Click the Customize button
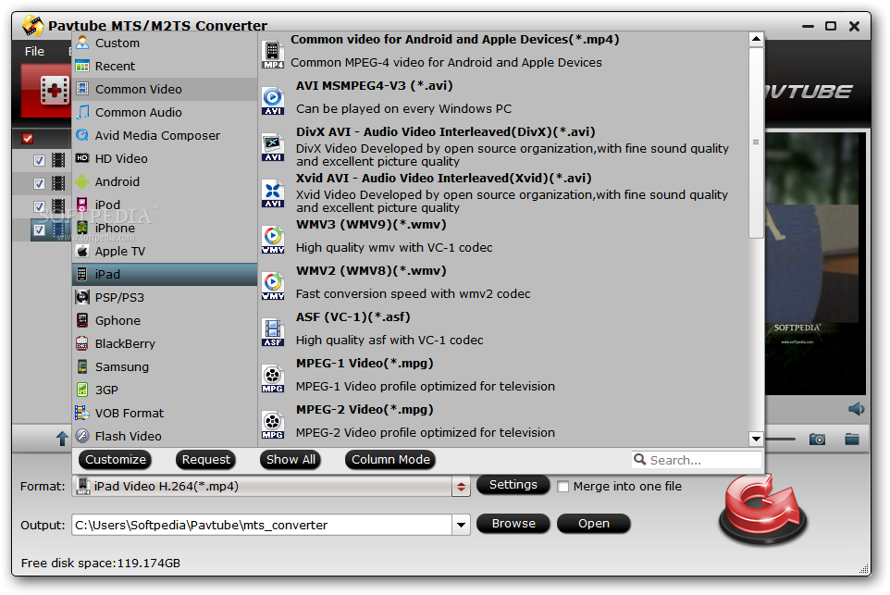890x595 pixels. (x=116, y=459)
